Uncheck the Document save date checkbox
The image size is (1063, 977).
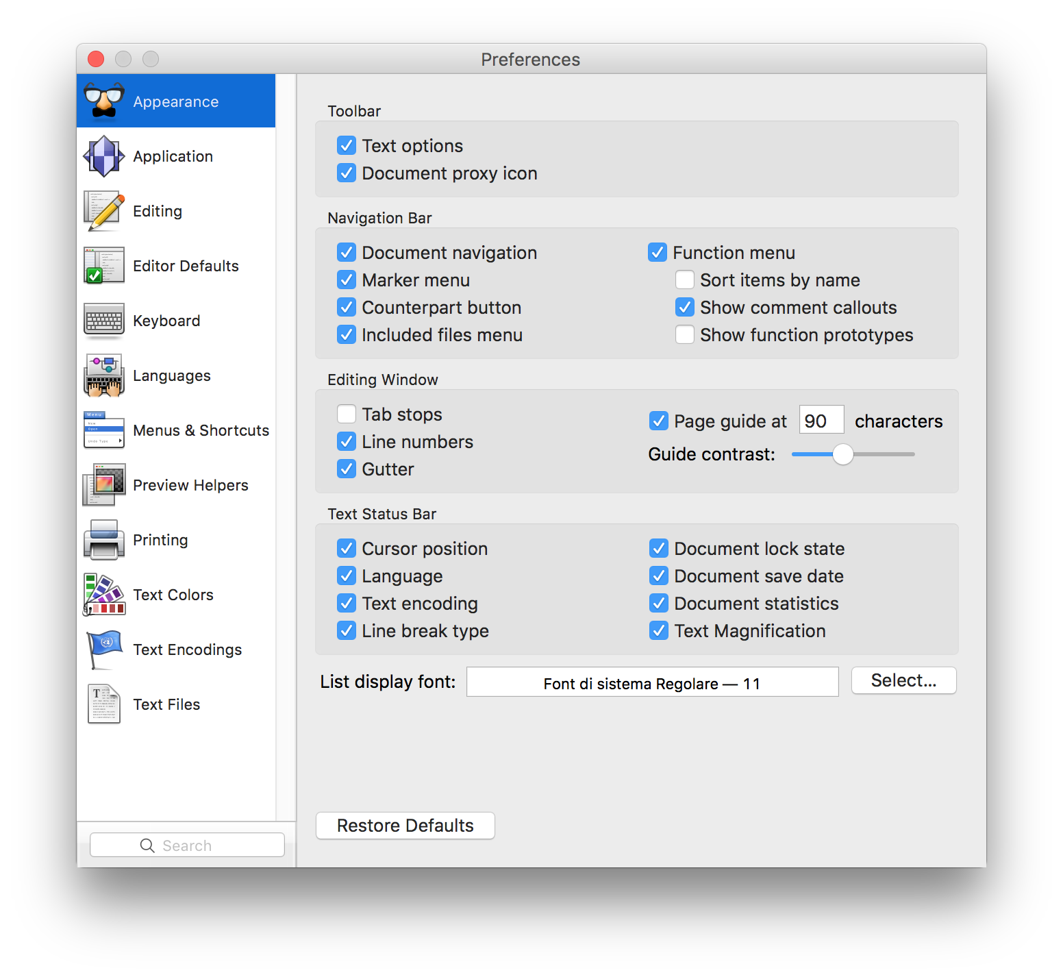point(659,576)
